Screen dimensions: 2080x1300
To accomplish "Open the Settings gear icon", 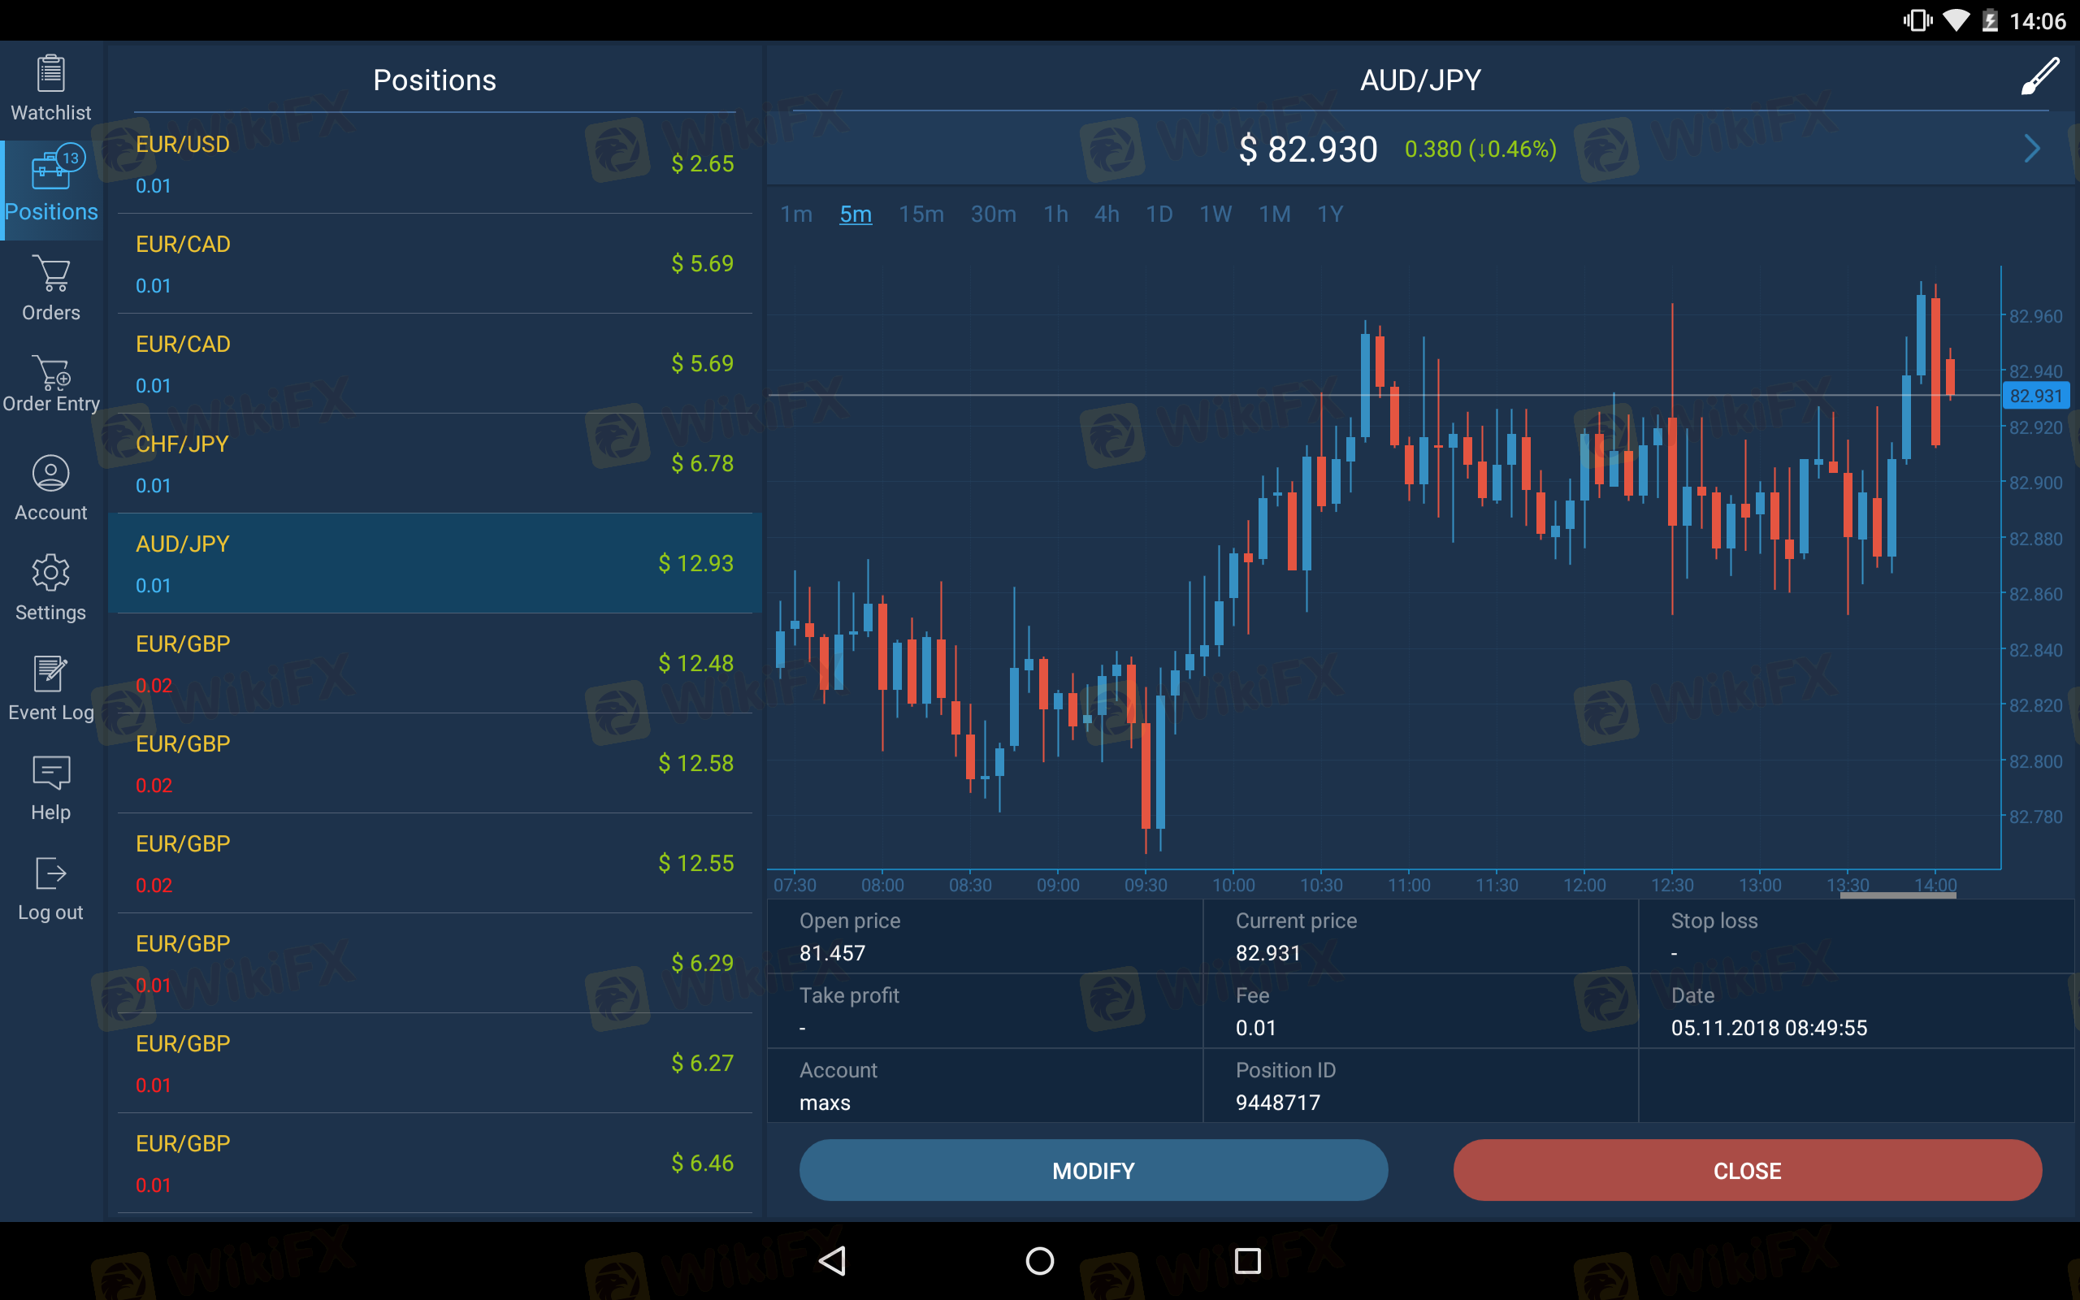I will (x=50, y=573).
